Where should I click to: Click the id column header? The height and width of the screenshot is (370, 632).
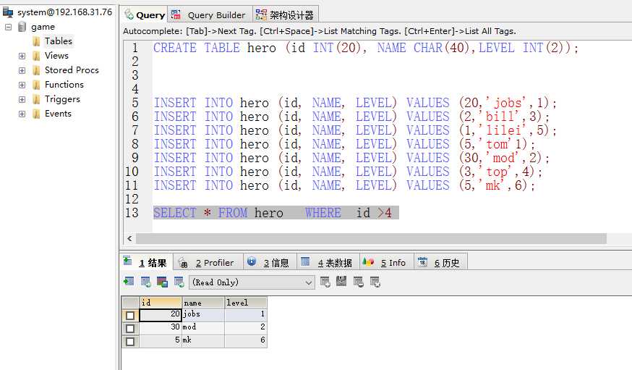click(161, 302)
